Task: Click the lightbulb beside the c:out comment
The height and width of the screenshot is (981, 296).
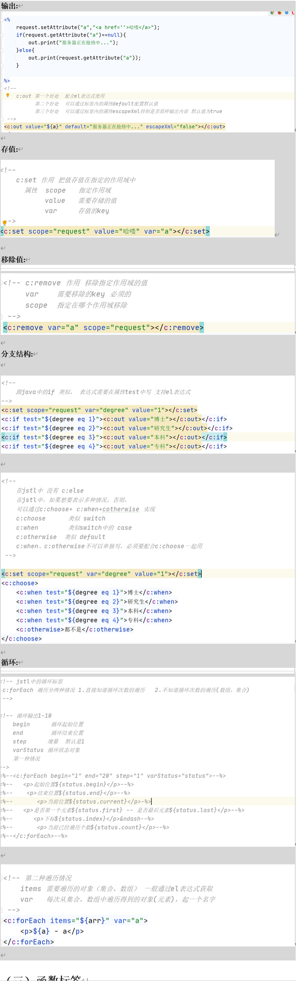Action: coord(8,96)
